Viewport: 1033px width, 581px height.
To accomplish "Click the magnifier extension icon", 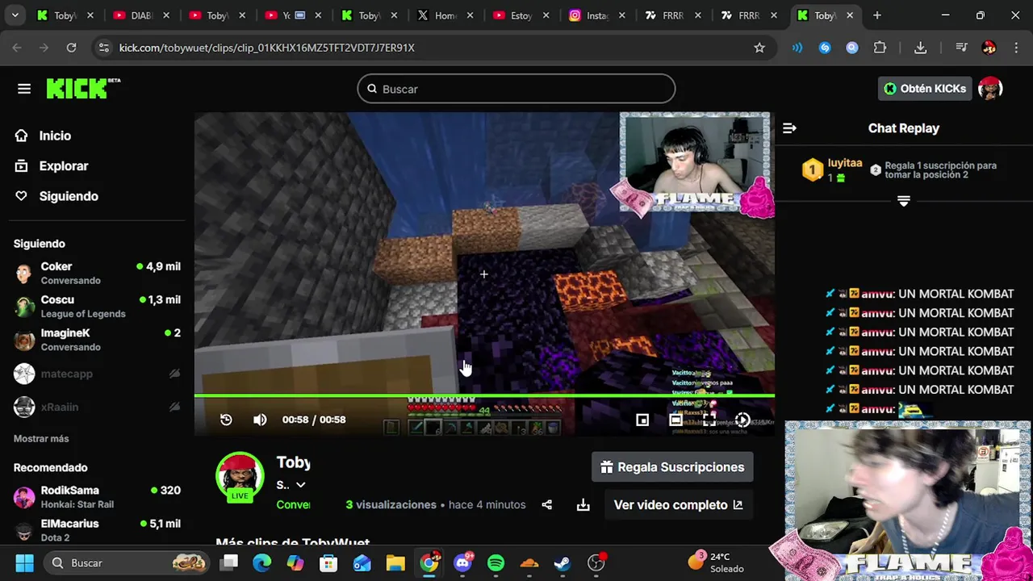I will pos(852,48).
